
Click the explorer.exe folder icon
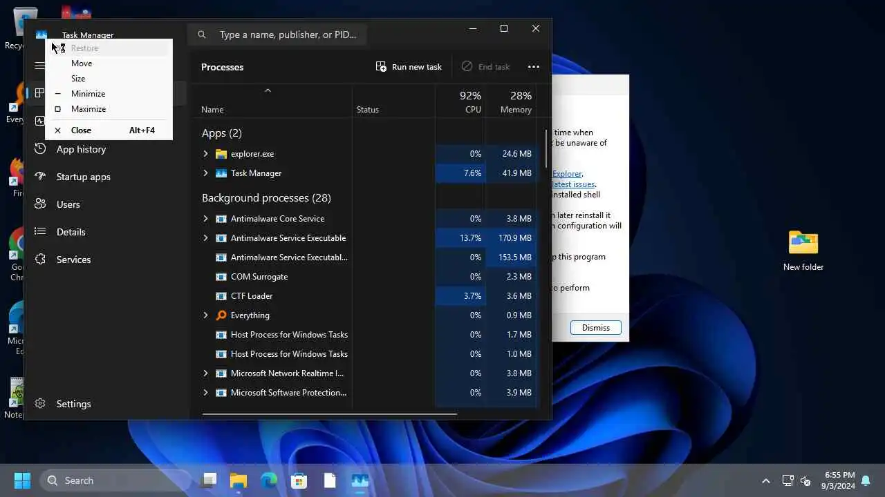(x=221, y=154)
